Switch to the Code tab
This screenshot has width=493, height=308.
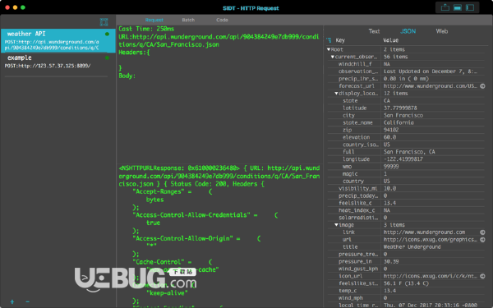pos(222,20)
